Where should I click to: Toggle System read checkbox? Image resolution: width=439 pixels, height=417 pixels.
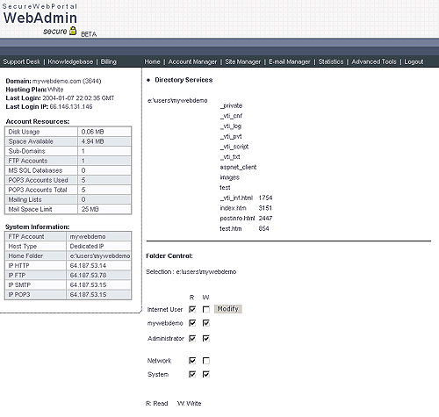click(x=192, y=374)
